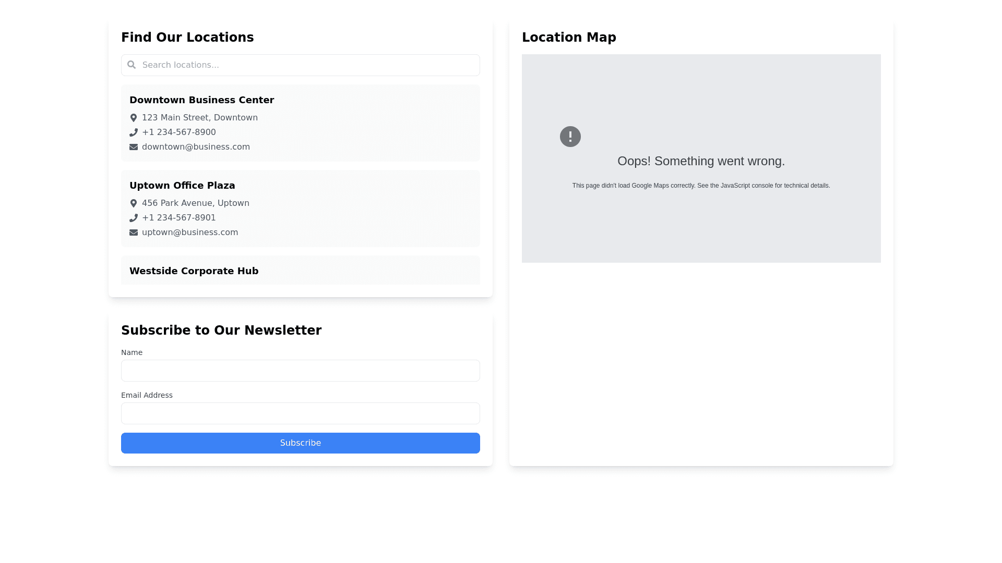This screenshot has width=1002, height=563.
Task: Click phone number +1 234-567-8901
Action: click(178, 218)
